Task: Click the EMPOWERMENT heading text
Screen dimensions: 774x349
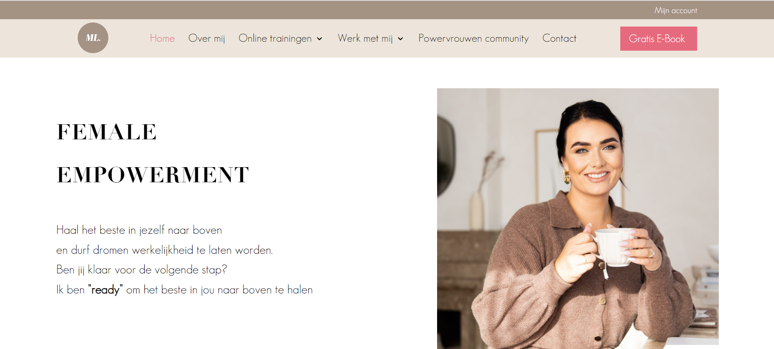Action: pyautogui.click(x=153, y=175)
